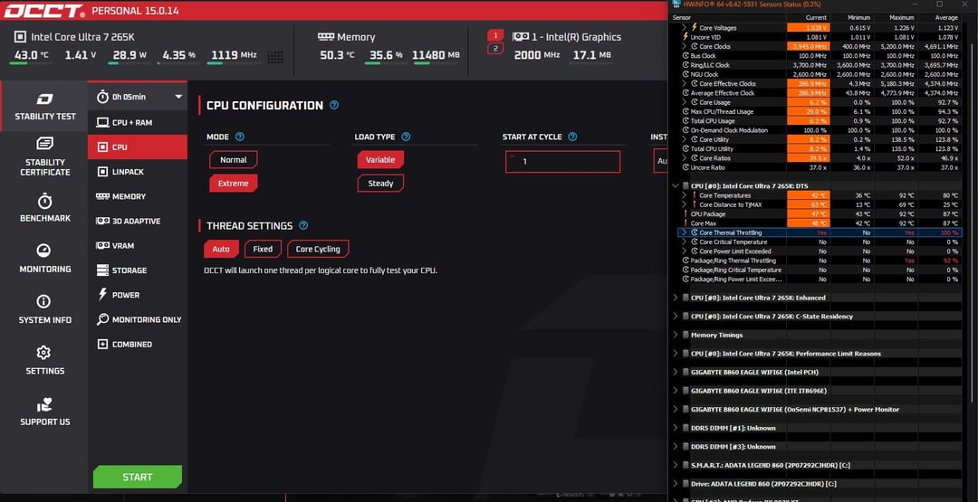Image resolution: width=978 pixels, height=502 pixels.
Task: Click the Mode help question-mark icon
Action: 239,137
